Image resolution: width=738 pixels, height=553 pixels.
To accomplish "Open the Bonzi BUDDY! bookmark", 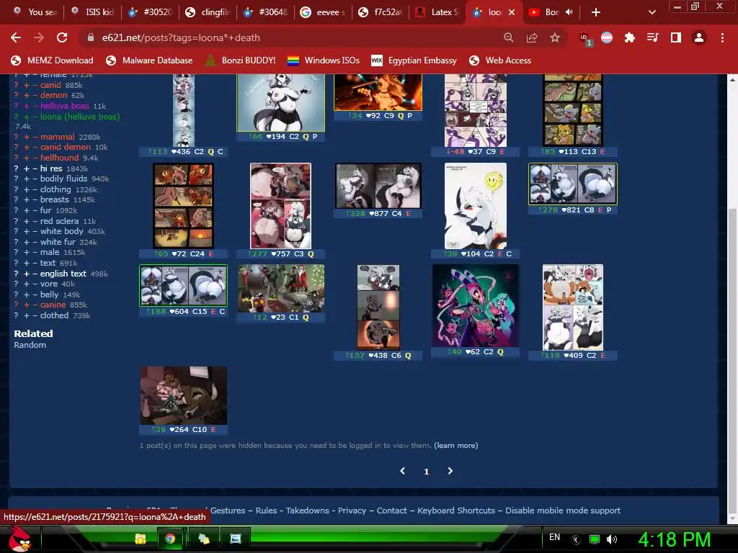I will pos(241,60).
